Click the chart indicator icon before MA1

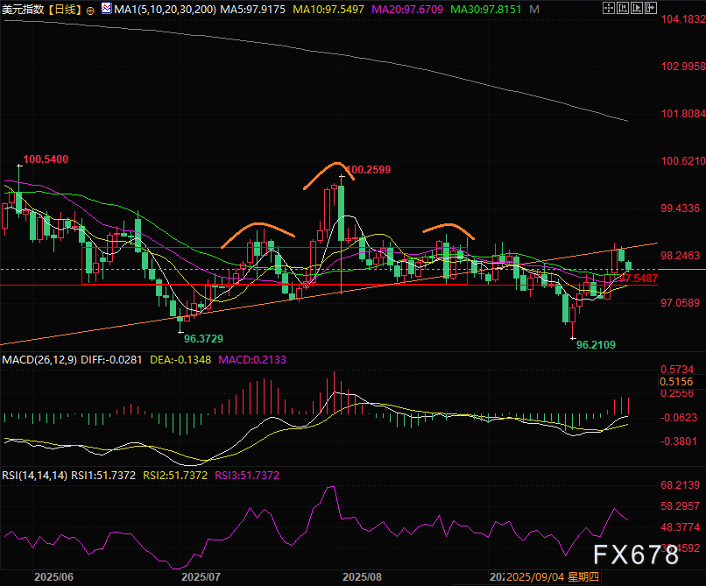pos(106,10)
